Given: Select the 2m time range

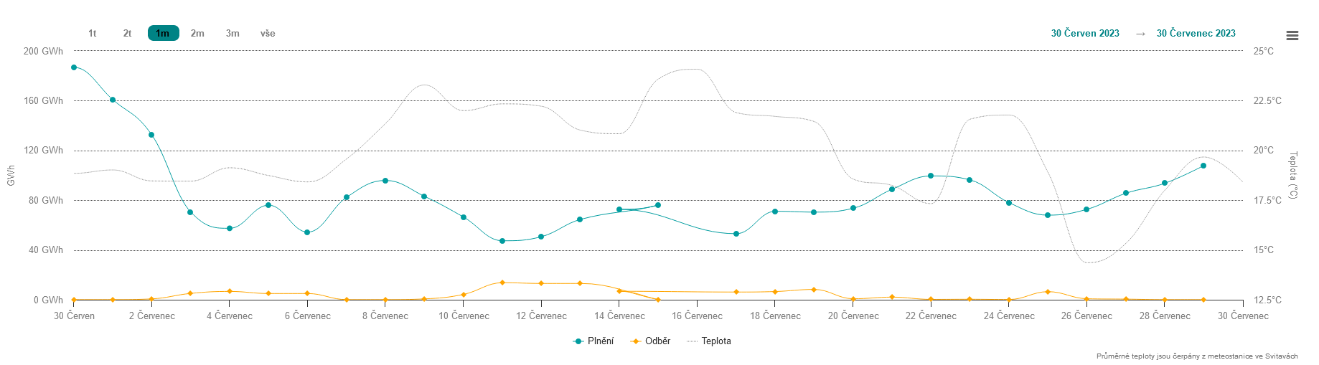Looking at the screenshot, I should coord(197,34).
